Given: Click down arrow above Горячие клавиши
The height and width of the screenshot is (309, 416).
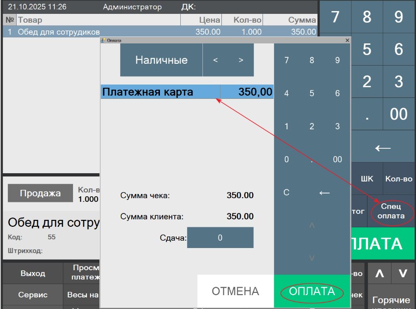Looking at the screenshot, I should [x=403, y=273].
